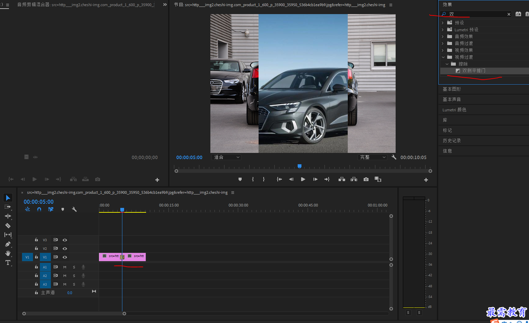Expand the 音频过渡 folder

pos(443,43)
